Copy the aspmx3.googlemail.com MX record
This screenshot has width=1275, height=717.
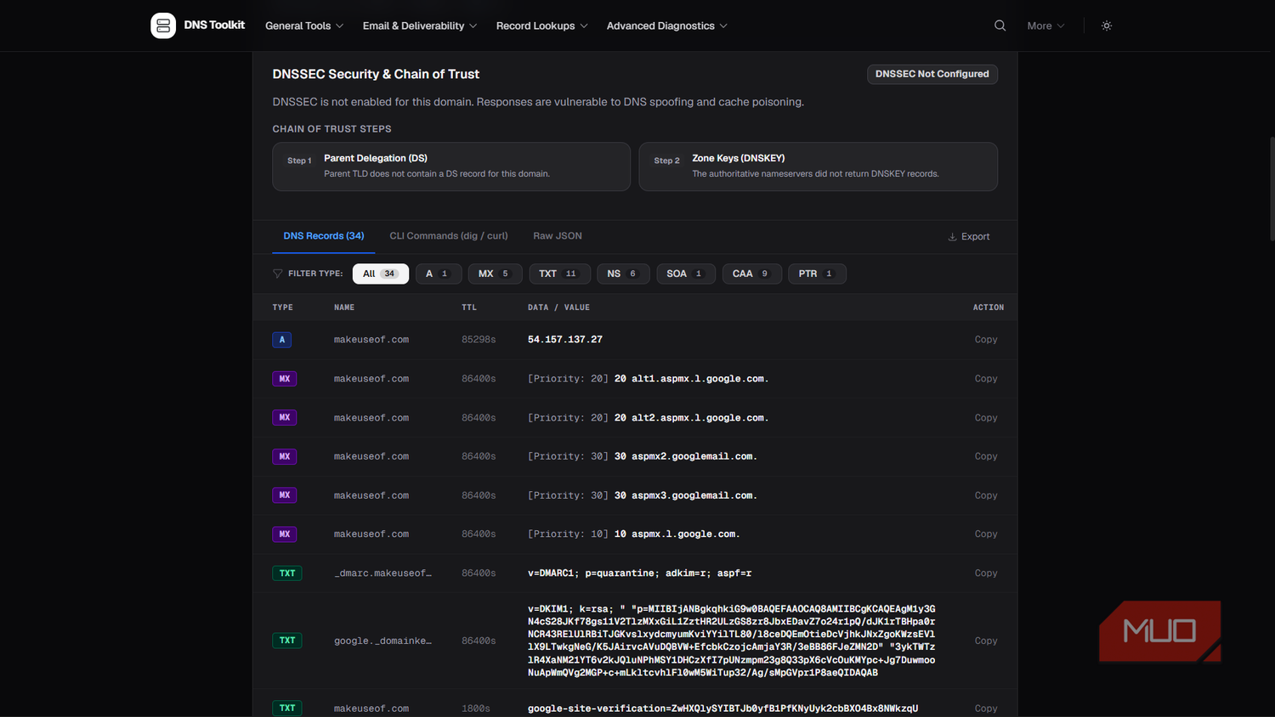click(x=986, y=495)
